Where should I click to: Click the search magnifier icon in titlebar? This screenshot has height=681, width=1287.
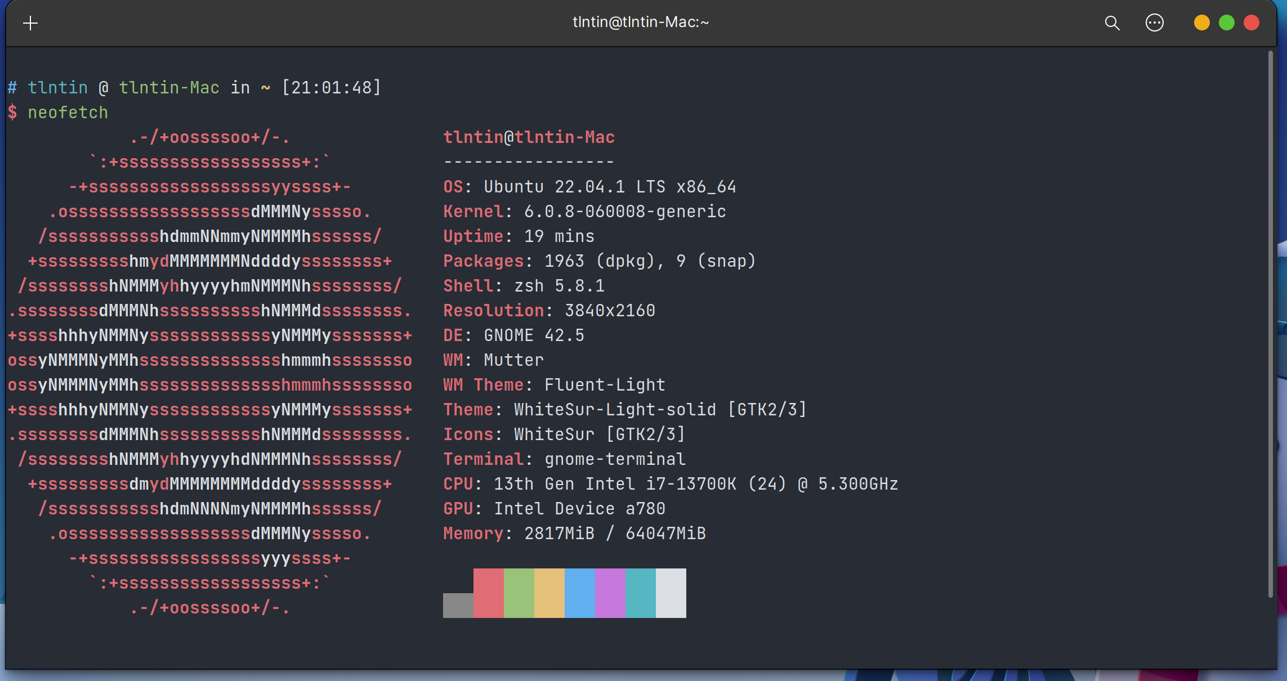tap(1112, 23)
